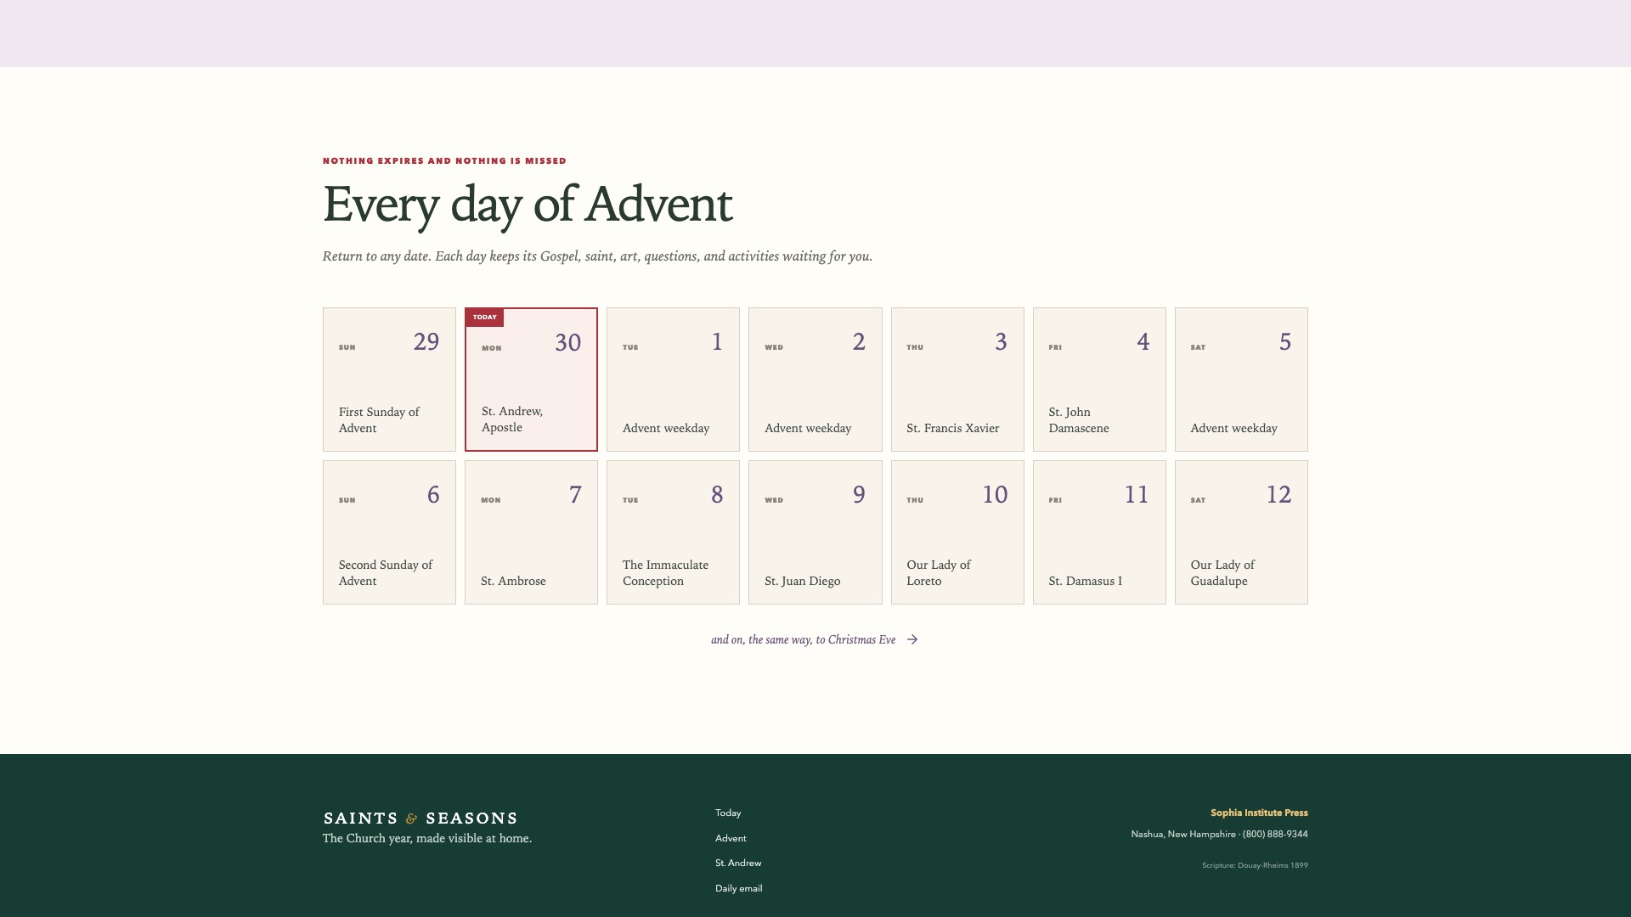Open the Our Lady of Guadalupe card
The height and width of the screenshot is (917, 1631).
coord(1241,532)
